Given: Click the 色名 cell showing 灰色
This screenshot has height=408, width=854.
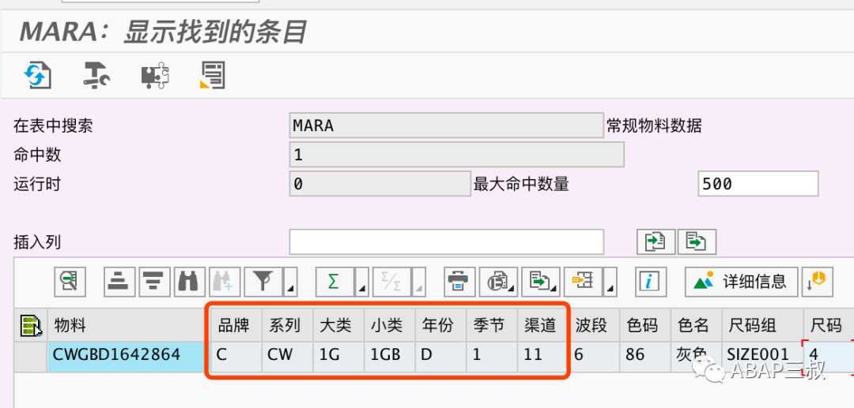Looking at the screenshot, I should click(x=697, y=356).
